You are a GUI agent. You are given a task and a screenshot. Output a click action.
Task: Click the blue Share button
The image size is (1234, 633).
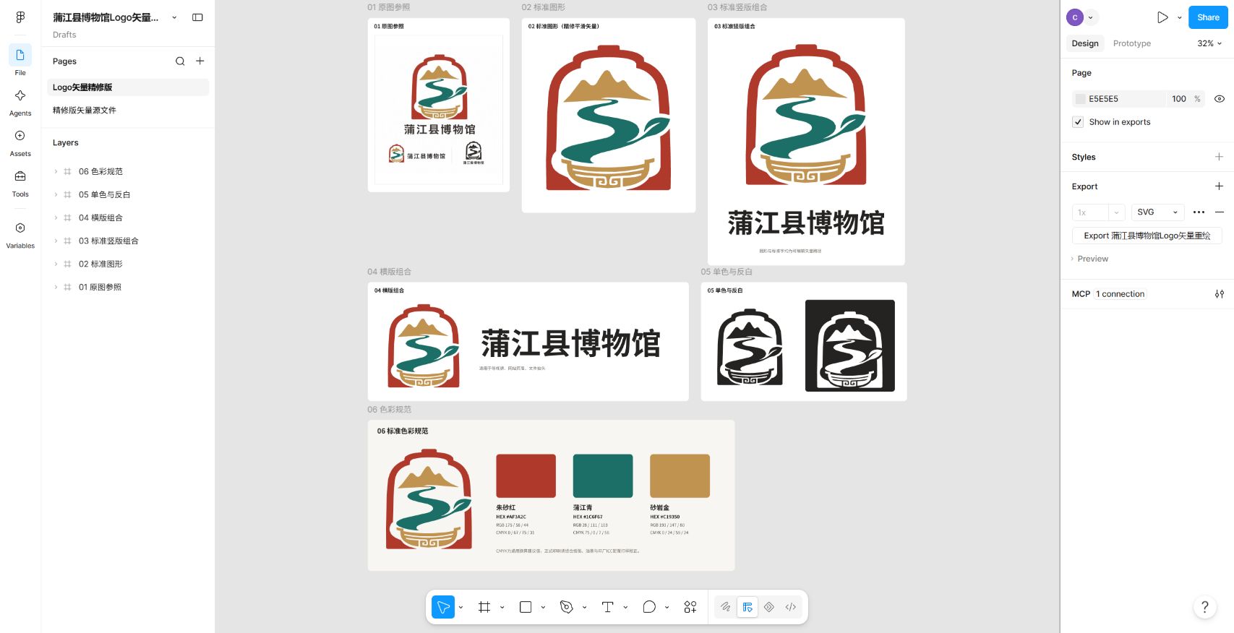[1208, 17]
